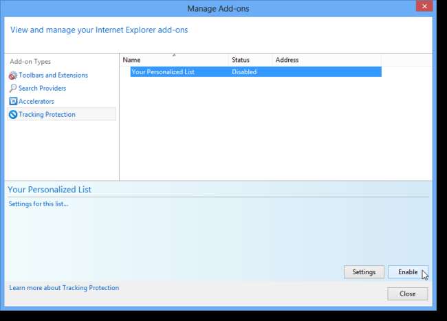Click the Disabled status cell
The height and width of the screenshot is (321, 447).
coord(244,71)
